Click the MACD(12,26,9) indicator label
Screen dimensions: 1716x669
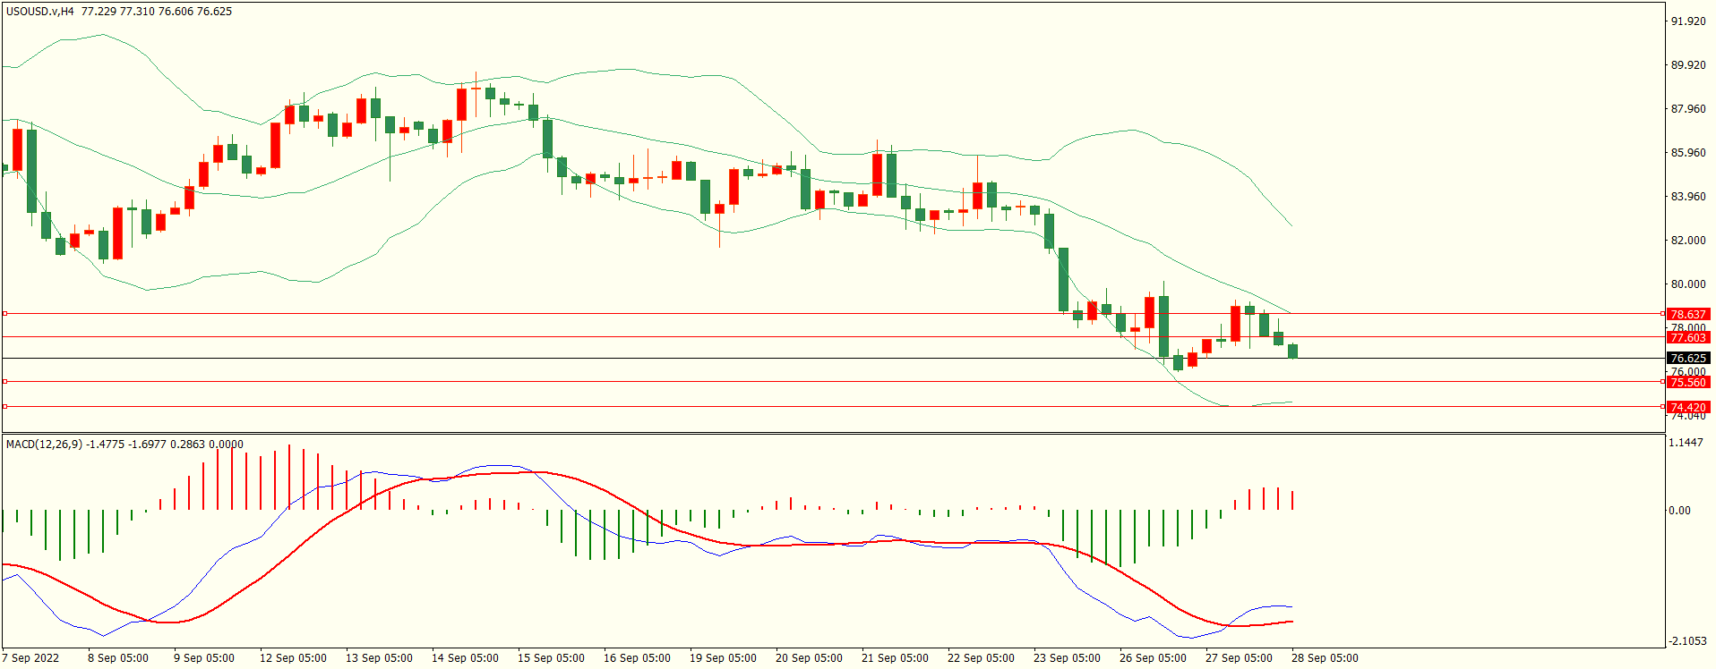tap(43, 445)
